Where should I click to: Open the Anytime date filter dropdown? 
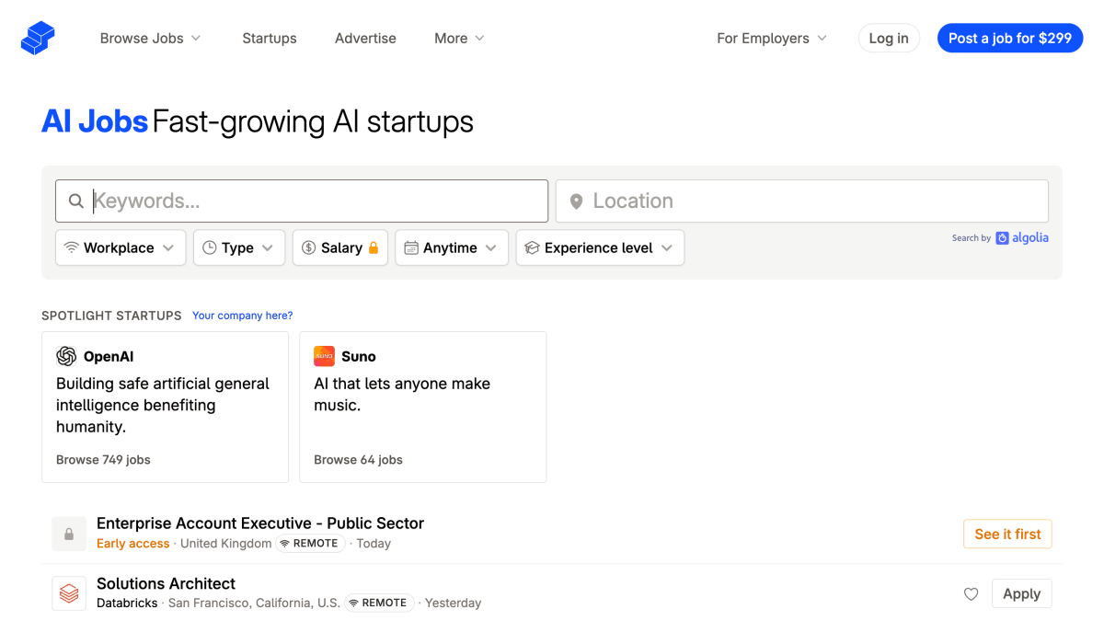click(x=452, y=247)
